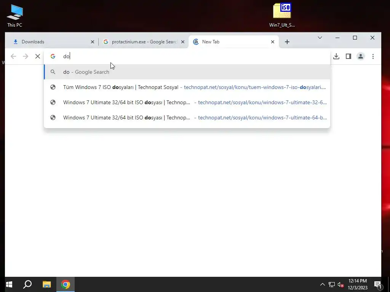This screenshot has height=292, width=390.
Task: Open the profile avatar menu
Action: (x=361, y=56)
